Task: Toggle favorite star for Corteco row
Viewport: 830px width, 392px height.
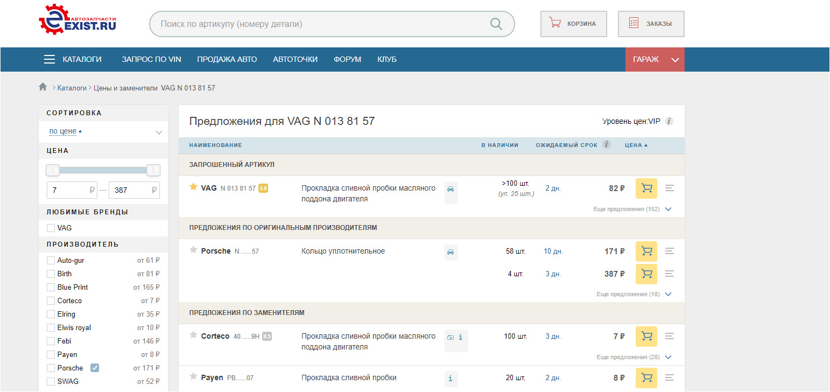Action: pos(193,335)
